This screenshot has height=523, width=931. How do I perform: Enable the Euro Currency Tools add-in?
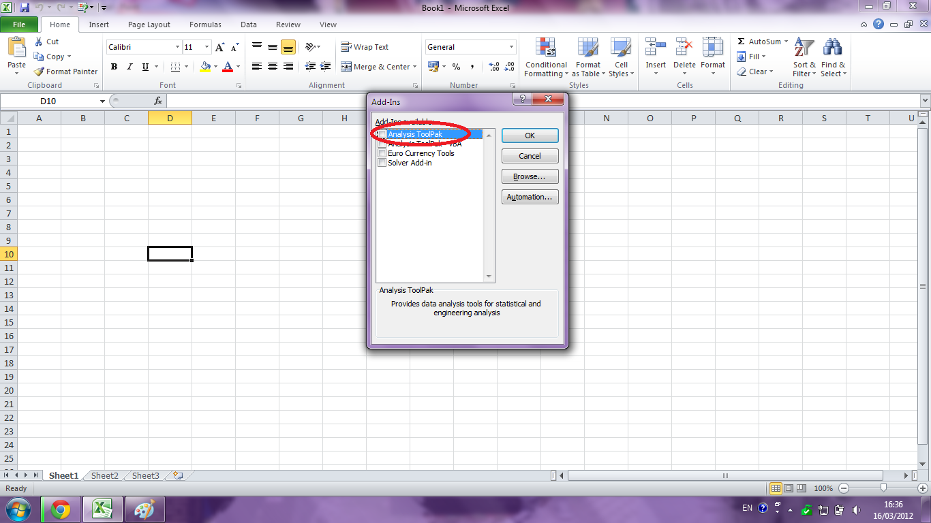click(382, 153)
